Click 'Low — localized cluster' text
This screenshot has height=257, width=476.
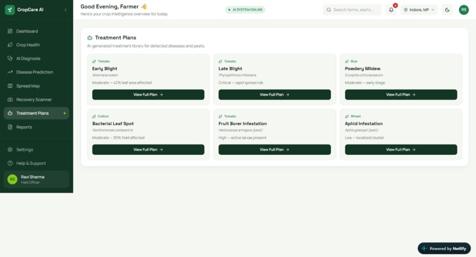click(x=364, y=137)
